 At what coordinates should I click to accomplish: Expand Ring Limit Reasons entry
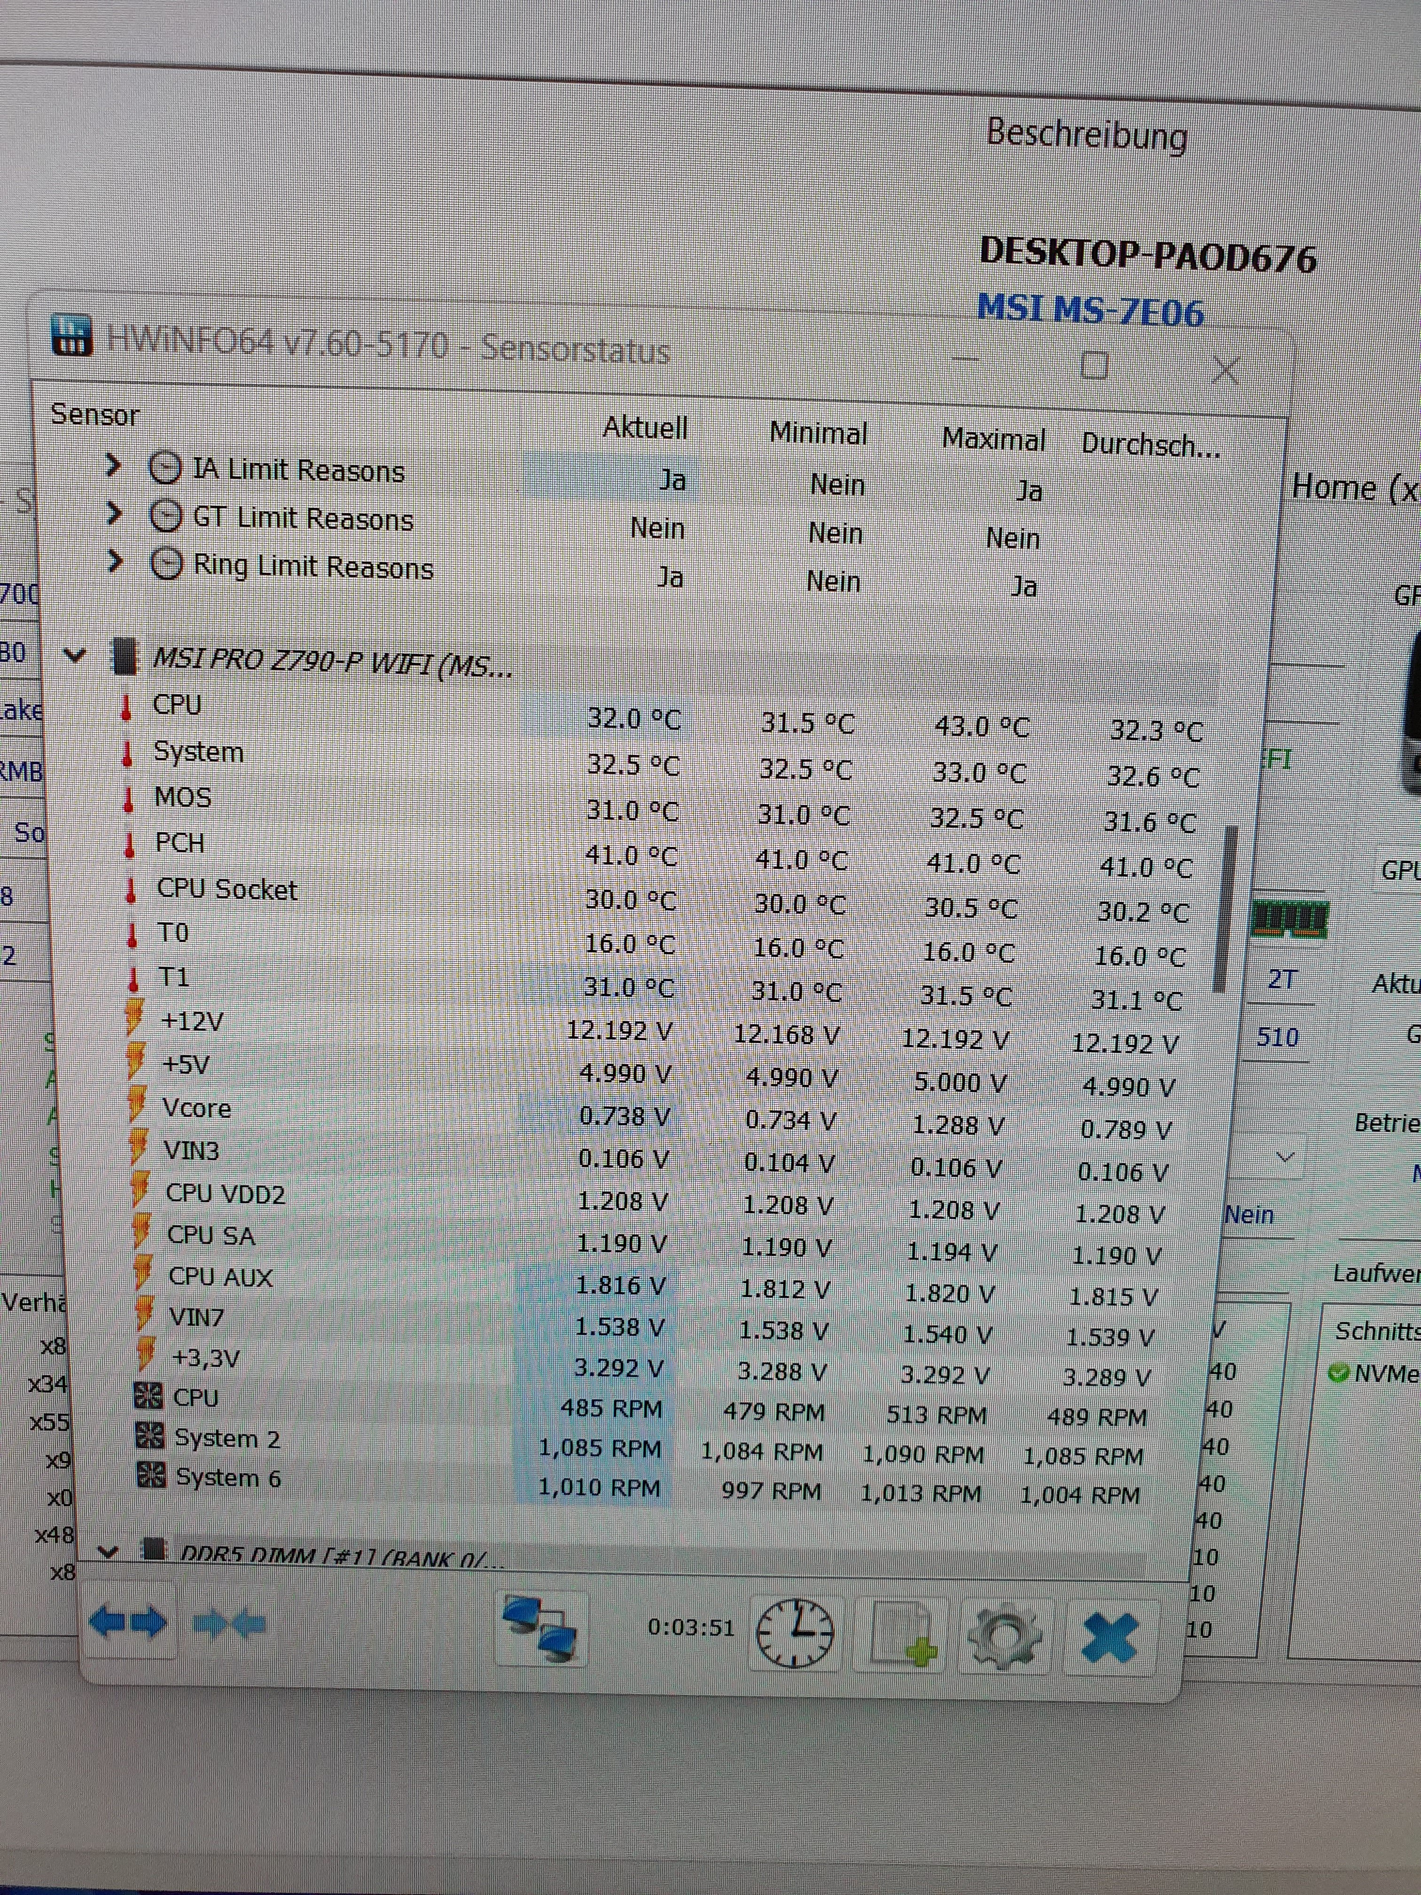(x=115, y=562)
